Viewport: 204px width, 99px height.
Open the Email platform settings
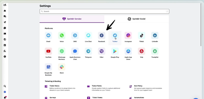point(48,35)
